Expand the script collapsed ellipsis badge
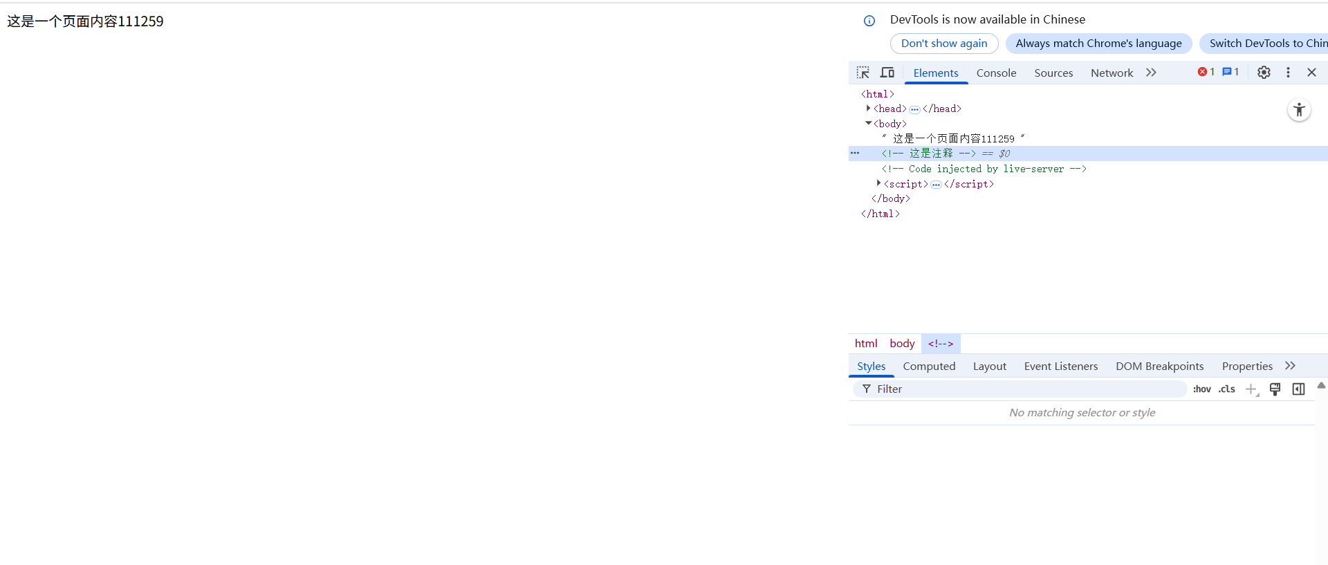 (x=936, y=185)
